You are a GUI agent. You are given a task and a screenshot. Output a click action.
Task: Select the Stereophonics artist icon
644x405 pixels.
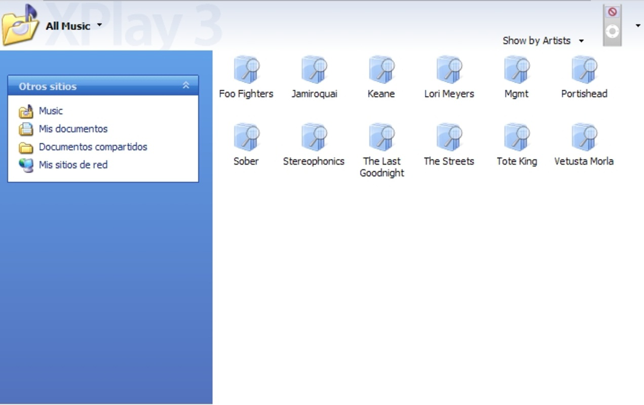[x=314, y=138]
